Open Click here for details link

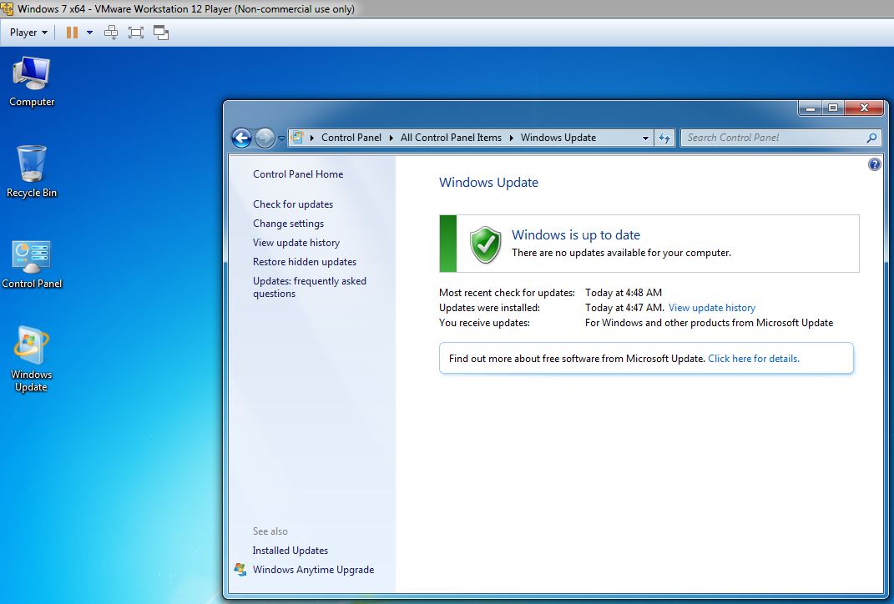[753, 359]
